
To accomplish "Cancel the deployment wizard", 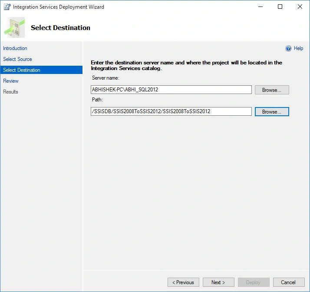I will pyautogui.click(x=289, y=282).
